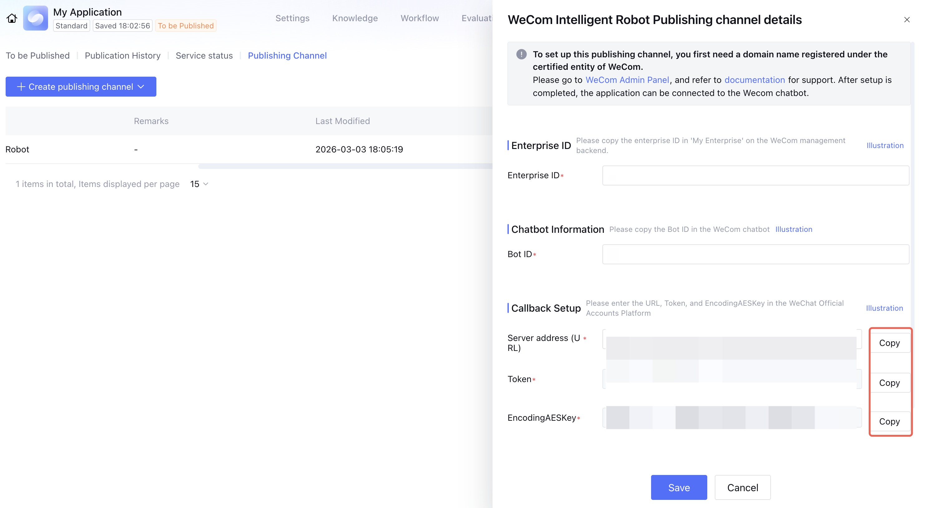The width and height of the screenshot is (927, 508).
Task: Open the Knowledge menu item
Action: (355, 18)
